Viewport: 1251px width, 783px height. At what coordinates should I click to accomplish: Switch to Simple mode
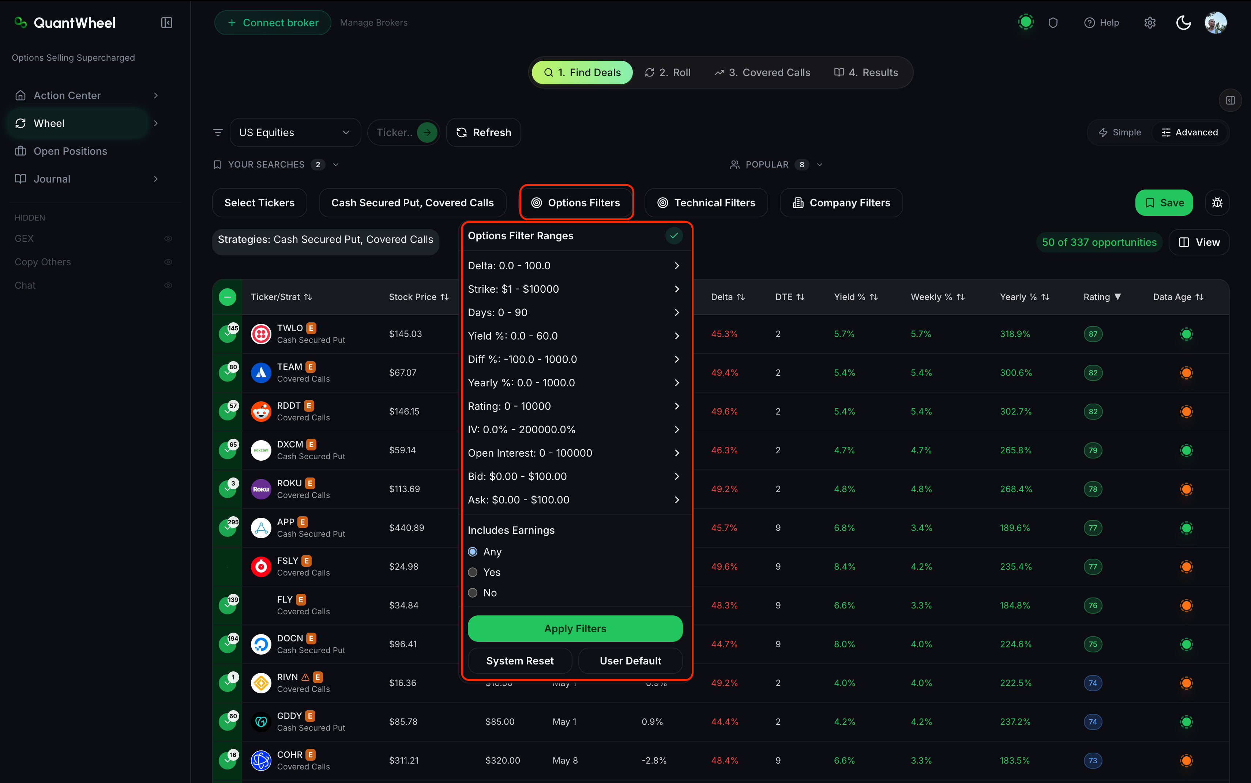click(1120, 132)
